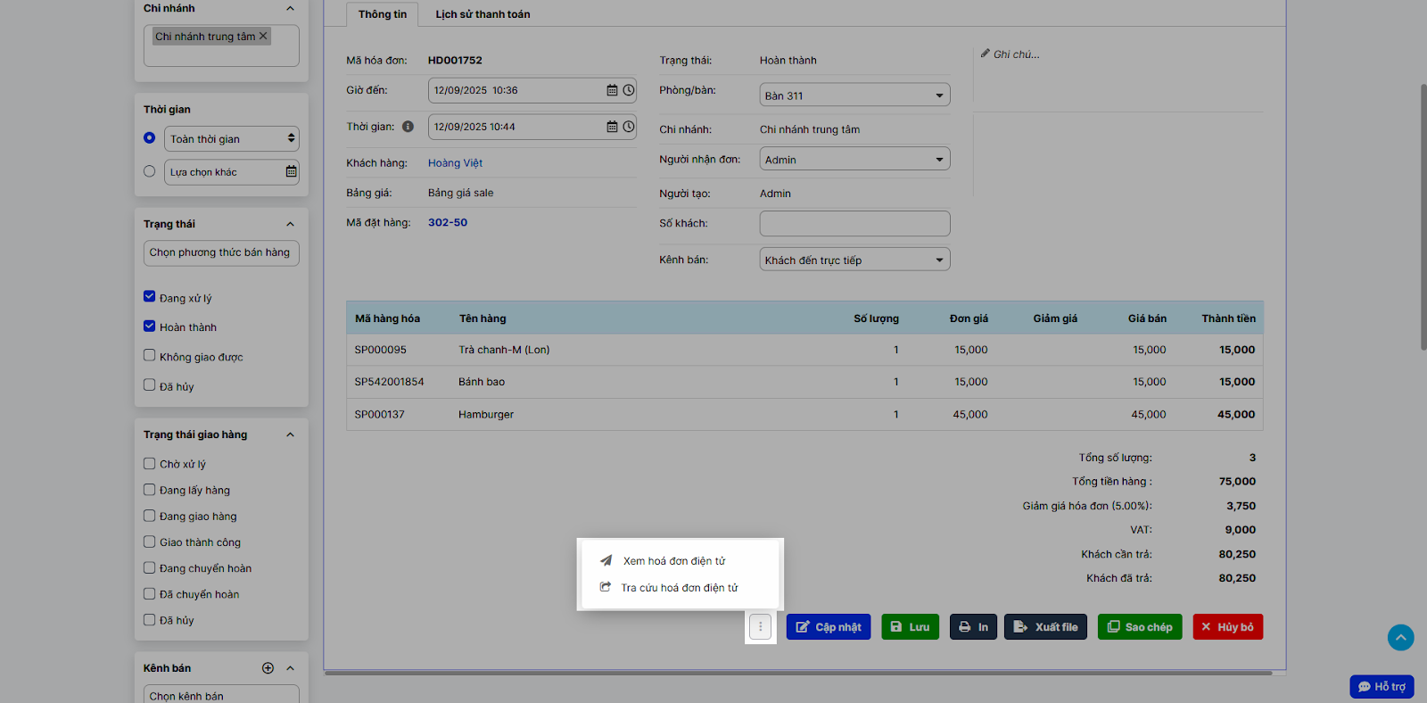Click the red Hủy bỏ button
The height and width of the screenshot is (703, 1427).
[1228, 627]
